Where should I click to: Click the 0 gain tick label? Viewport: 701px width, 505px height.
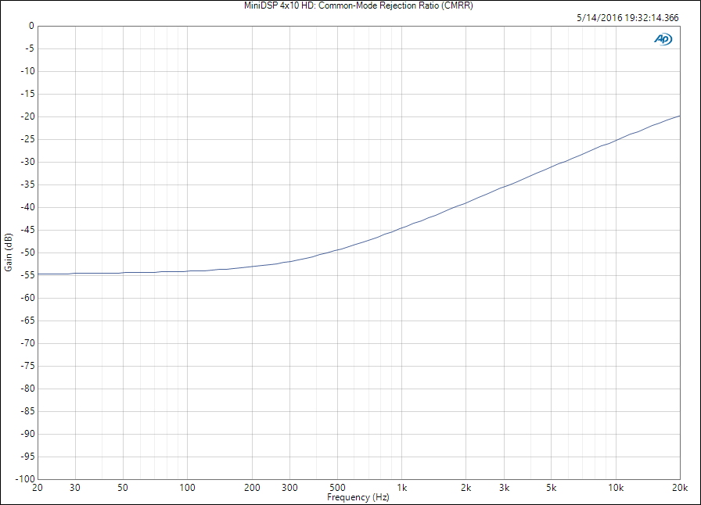click(x=31, y=26)
